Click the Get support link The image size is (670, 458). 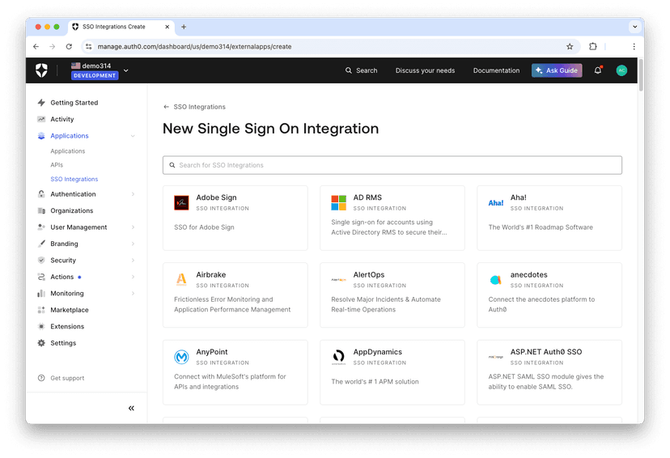coord(67,378)
